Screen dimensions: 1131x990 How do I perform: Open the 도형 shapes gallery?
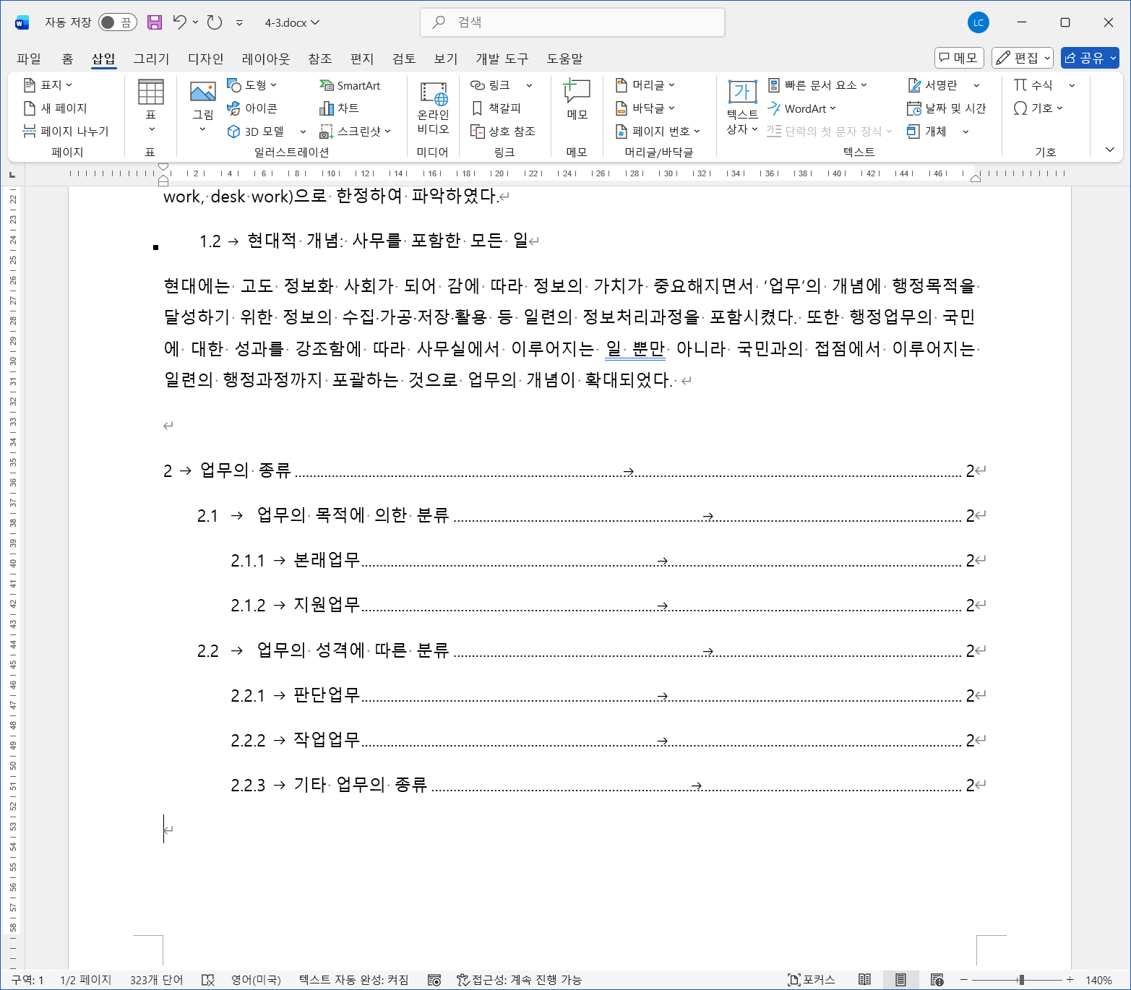pyautogui.click(x=251, y=85)
